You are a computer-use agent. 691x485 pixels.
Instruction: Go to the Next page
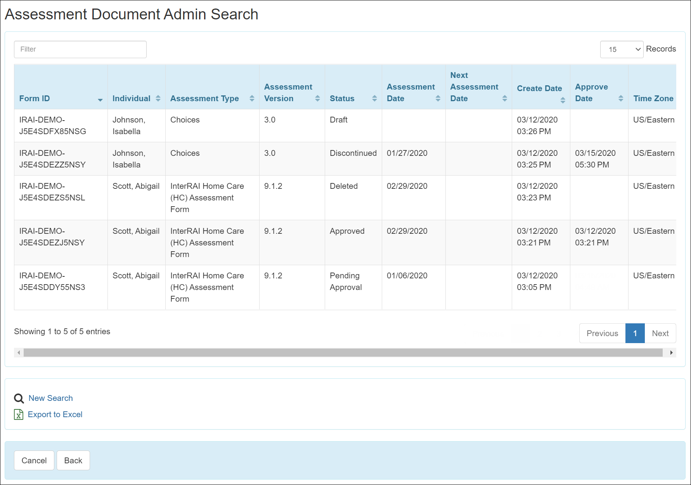point(660,333)
